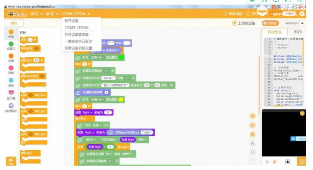Open the 换行 dropdown on serial output block
This screenshot has height=170, width=313.
[142, 140]
